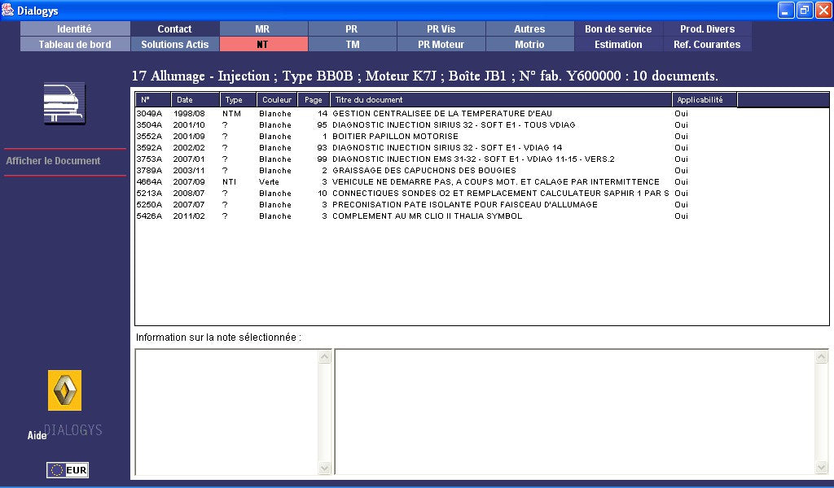Switch to the MR tab
Viewport: 834px width, 488px height.
pos(263,28)
